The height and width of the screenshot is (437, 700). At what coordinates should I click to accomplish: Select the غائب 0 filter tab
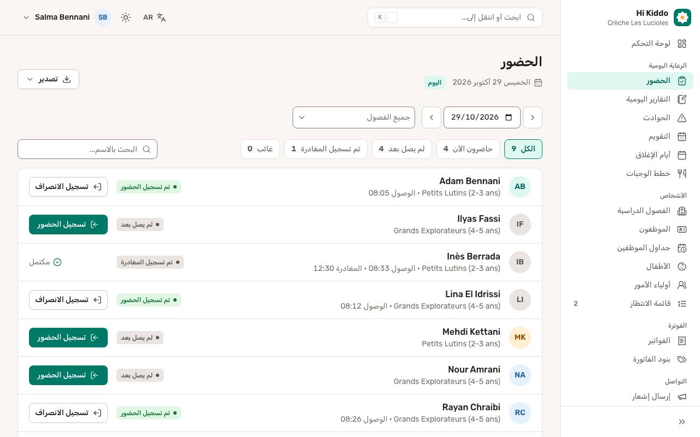point(260,149)
